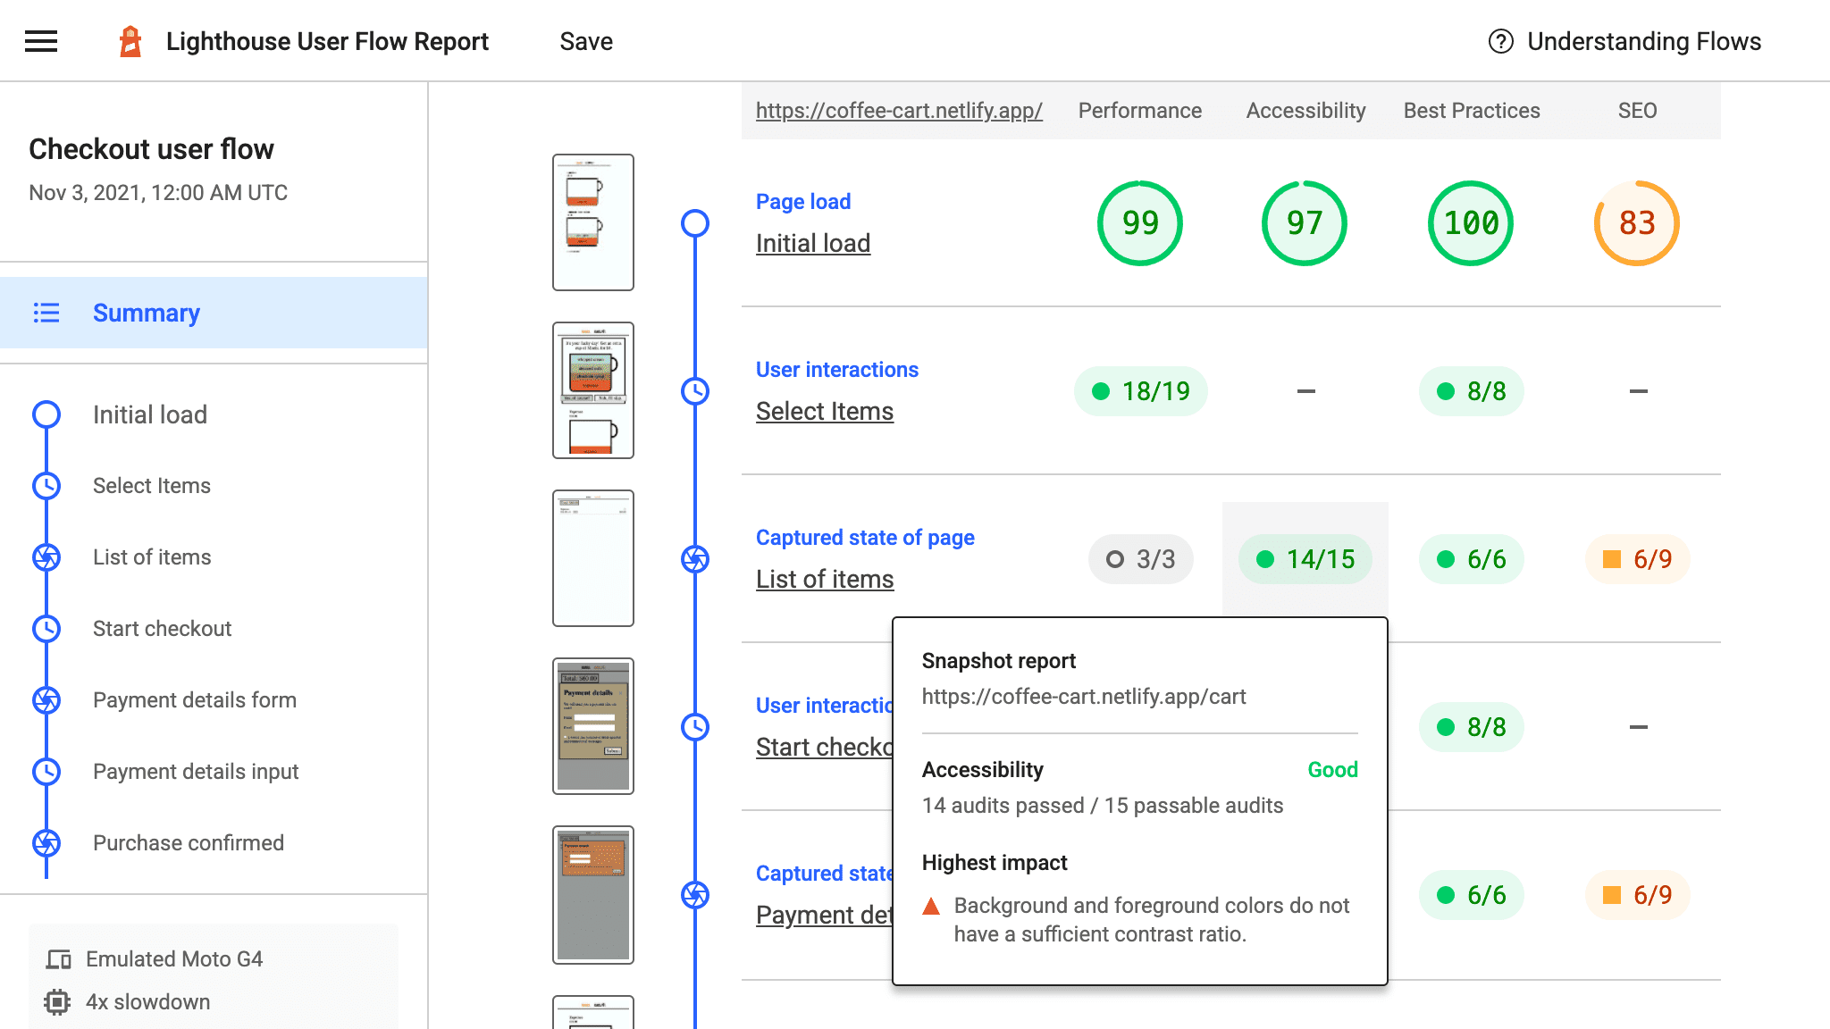Expand the Purchase confirmed step in sidebar
The height and width of the screenshot is (1029, 1830).
coord(188,841)
